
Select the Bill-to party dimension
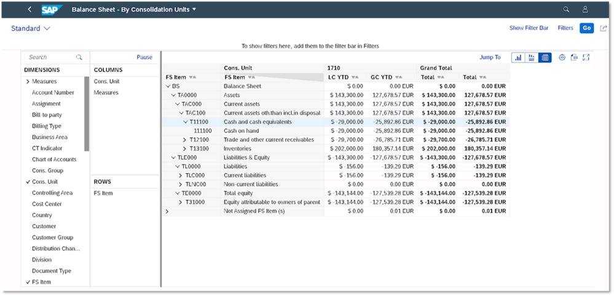click(47, 115)
